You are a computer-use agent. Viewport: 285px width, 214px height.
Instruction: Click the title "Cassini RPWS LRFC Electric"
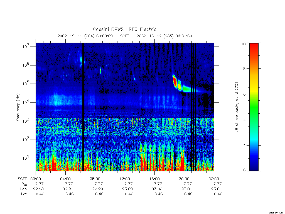point(124,29)
